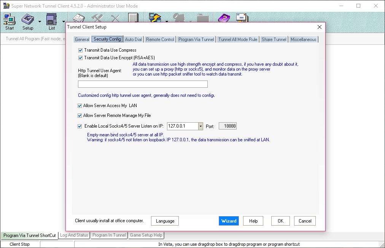Uncheck Allow Server Access My LAN
The image size is (385, 248).
pyautogui.click(x=80, y=106)
